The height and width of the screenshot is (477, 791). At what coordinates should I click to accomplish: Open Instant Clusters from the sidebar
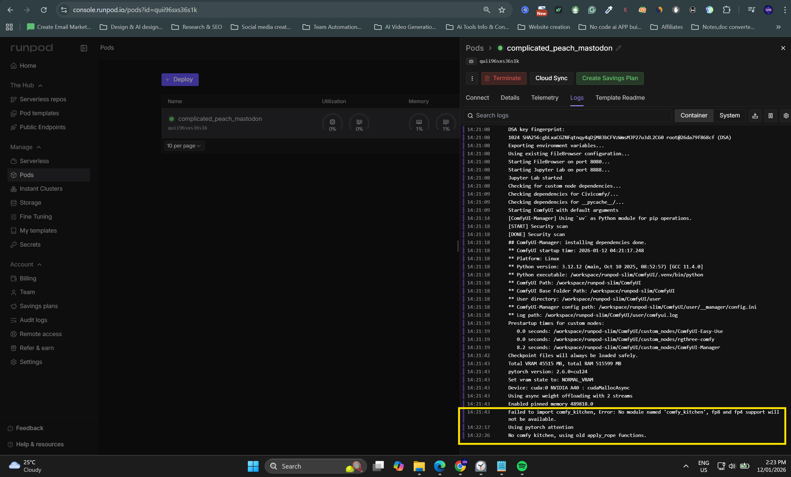[41, 189]
